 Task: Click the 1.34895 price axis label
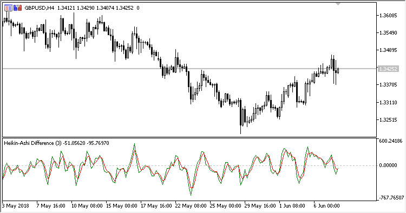pyautogui.click(x=388, y=50)
